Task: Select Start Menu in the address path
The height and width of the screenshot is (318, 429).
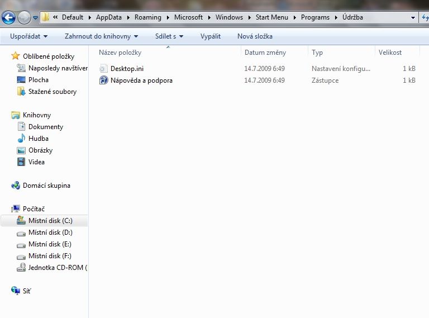Action: [271, 17]
